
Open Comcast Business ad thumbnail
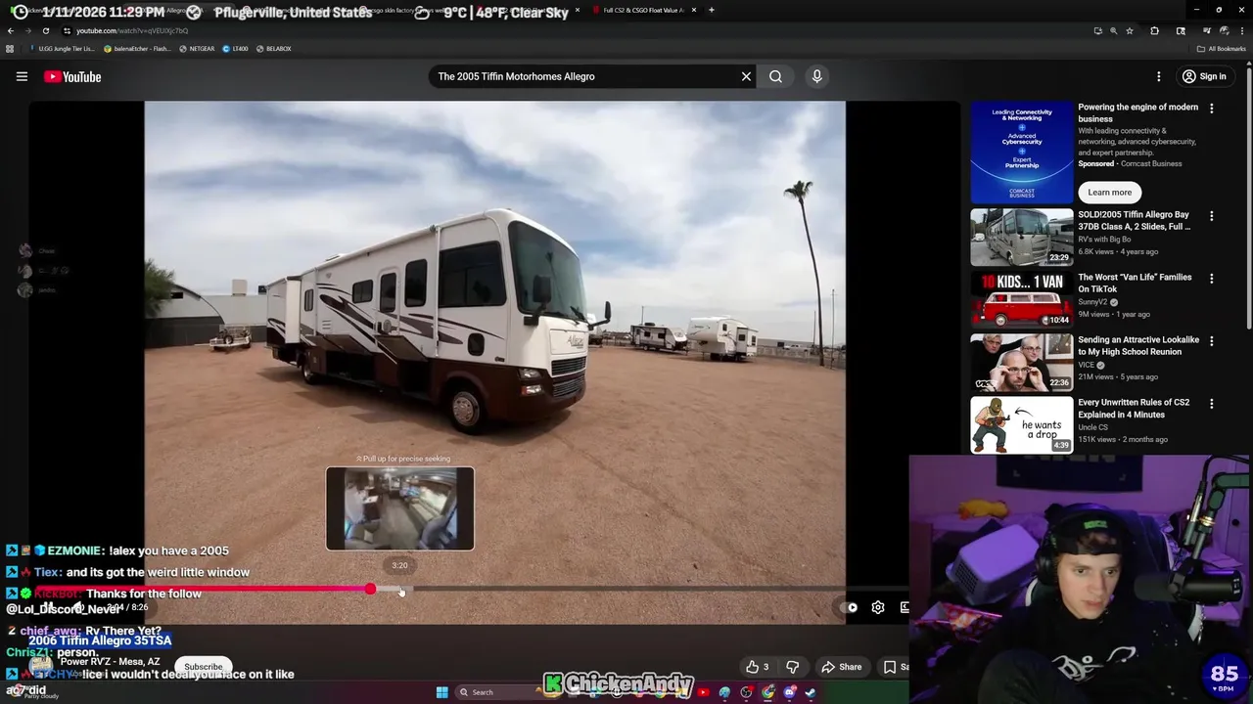[1022, 153]
